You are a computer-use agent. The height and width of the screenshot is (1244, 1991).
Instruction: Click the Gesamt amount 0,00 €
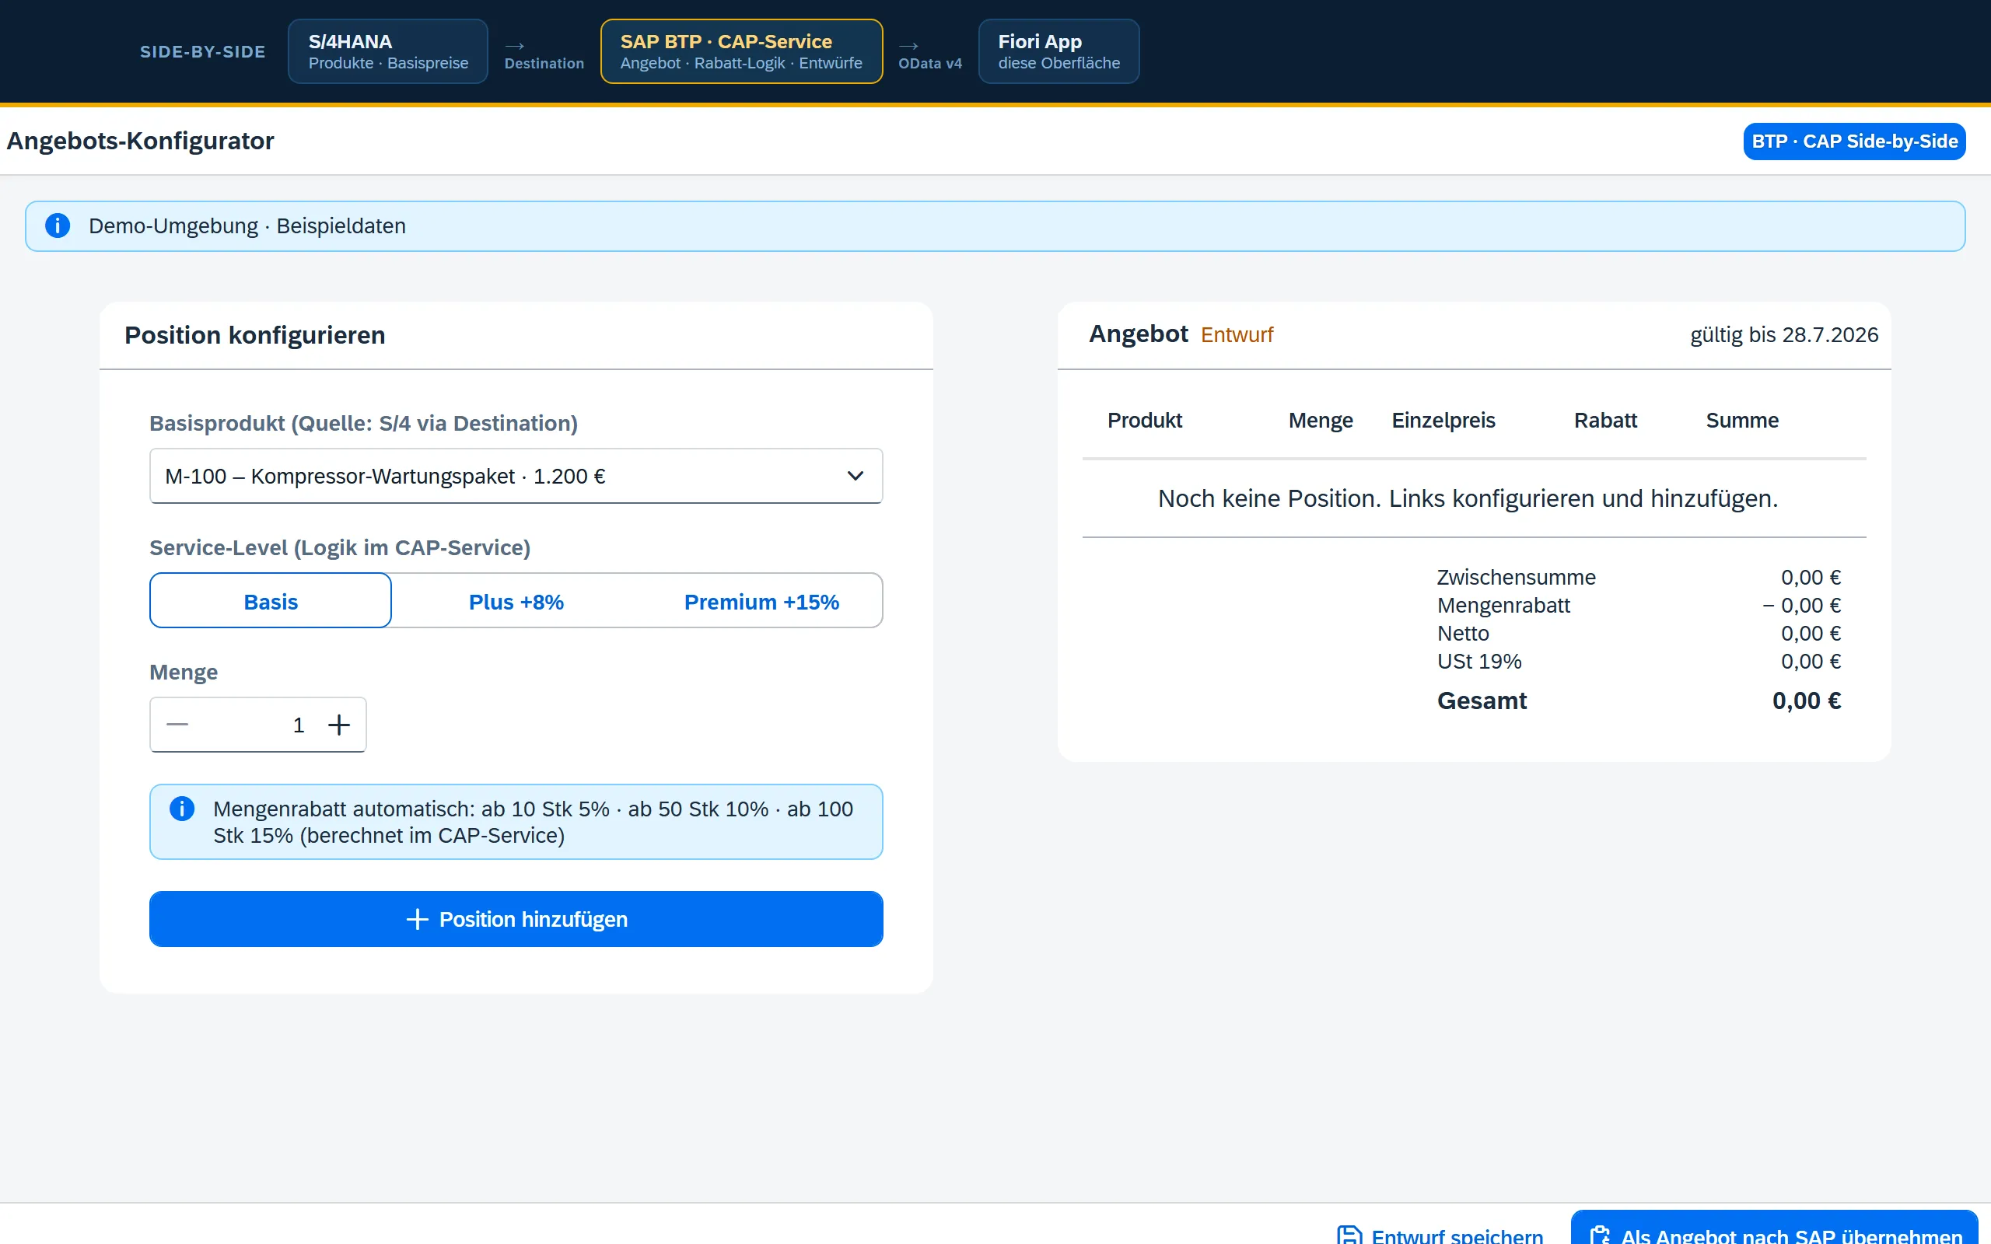click(1807, 701)
